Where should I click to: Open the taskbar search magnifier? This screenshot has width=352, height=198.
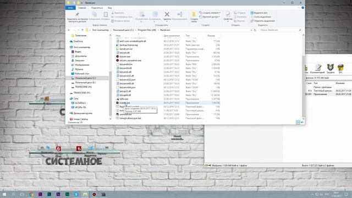click(x=13, y=194)
